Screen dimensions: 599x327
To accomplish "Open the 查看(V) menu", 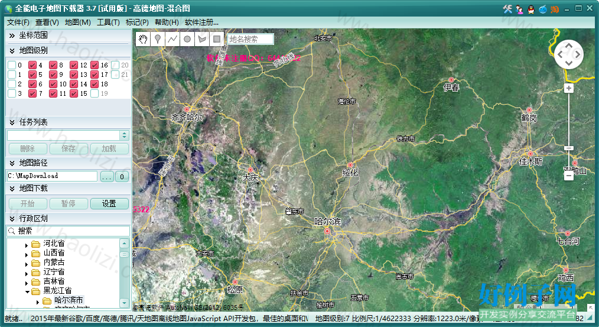I will (47, 22).
